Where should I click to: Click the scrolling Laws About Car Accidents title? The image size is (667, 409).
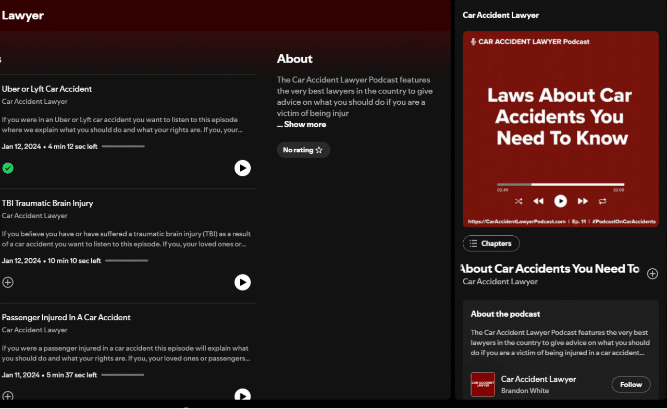(551, 269)
